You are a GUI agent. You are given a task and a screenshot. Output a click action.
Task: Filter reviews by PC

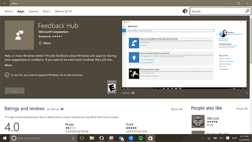click(x=62, y=109)
